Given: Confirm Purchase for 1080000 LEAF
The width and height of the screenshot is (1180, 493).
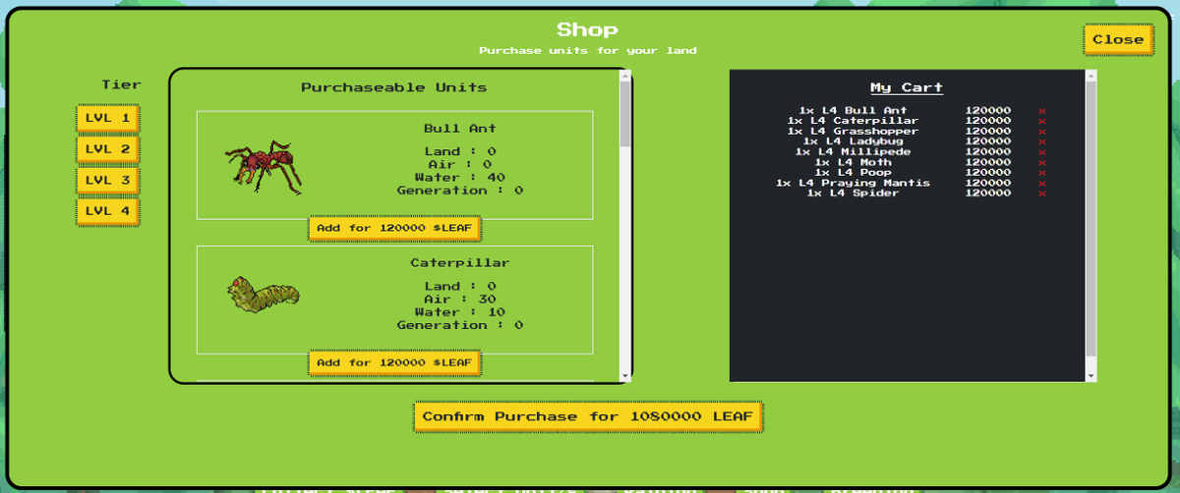Looking at the screenshot, I should pyautogui.click(x=588, y=416).
